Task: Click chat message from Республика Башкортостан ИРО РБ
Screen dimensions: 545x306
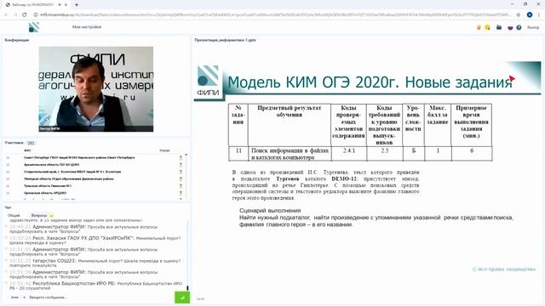Action: click(96, 286)
